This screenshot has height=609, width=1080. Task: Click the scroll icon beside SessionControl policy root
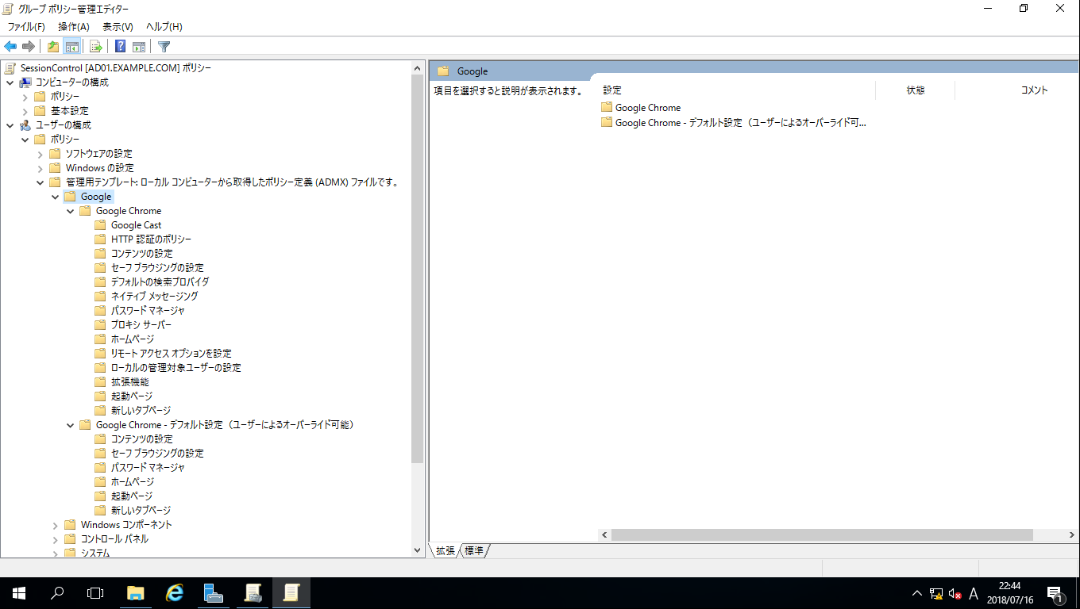coord(10,68)
